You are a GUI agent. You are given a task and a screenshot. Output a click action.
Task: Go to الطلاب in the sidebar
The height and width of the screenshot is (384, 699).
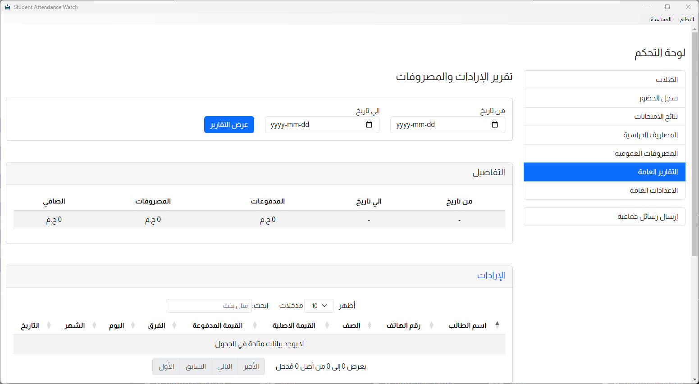pyautogui.click(x=604, y=80)
